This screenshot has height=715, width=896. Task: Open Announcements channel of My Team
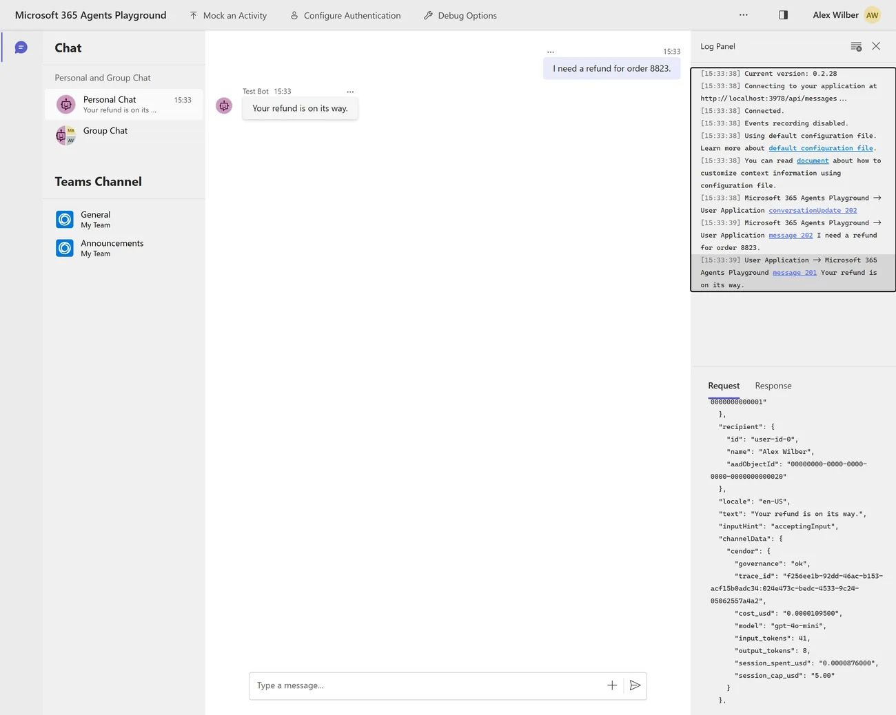click(124, 248)
